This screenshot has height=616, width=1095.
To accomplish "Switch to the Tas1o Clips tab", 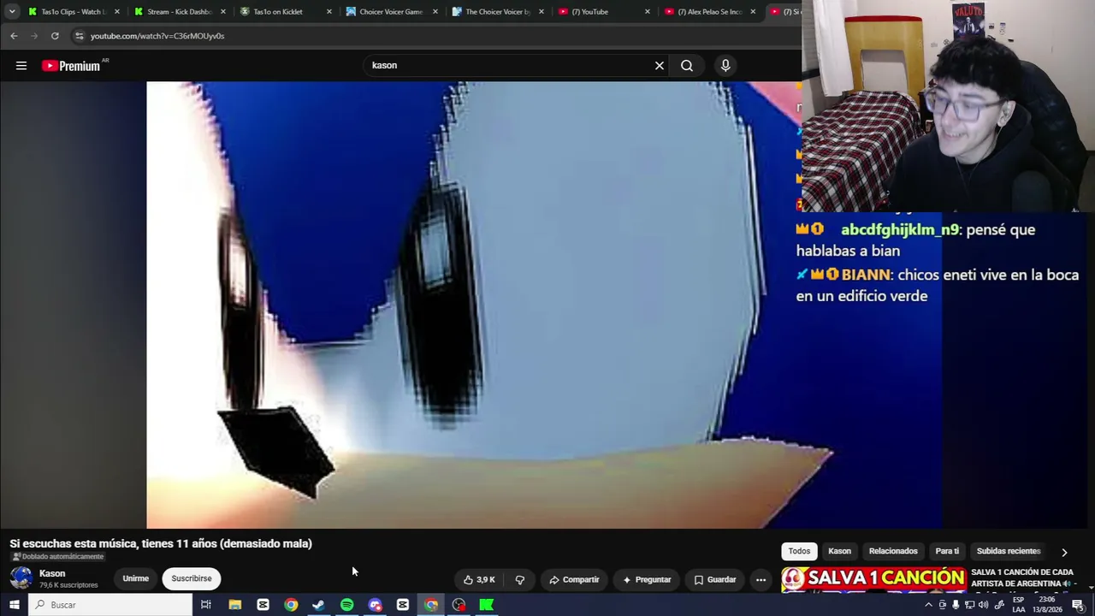I will [74, 12].
